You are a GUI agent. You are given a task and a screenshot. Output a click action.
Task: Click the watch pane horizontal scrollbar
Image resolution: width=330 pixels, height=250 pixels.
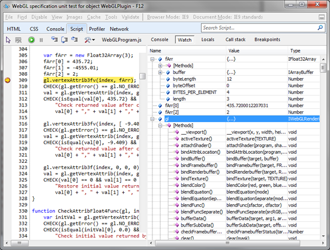tap(227, 243)
